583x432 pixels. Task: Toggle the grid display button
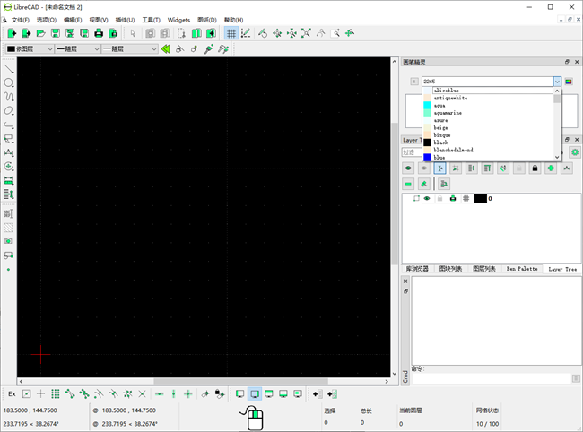(x=231, y=33)
